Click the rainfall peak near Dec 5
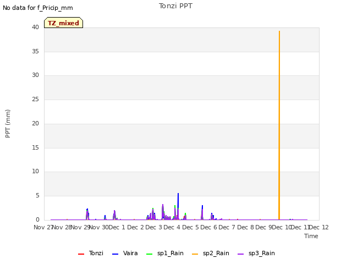 pos(202,212)
